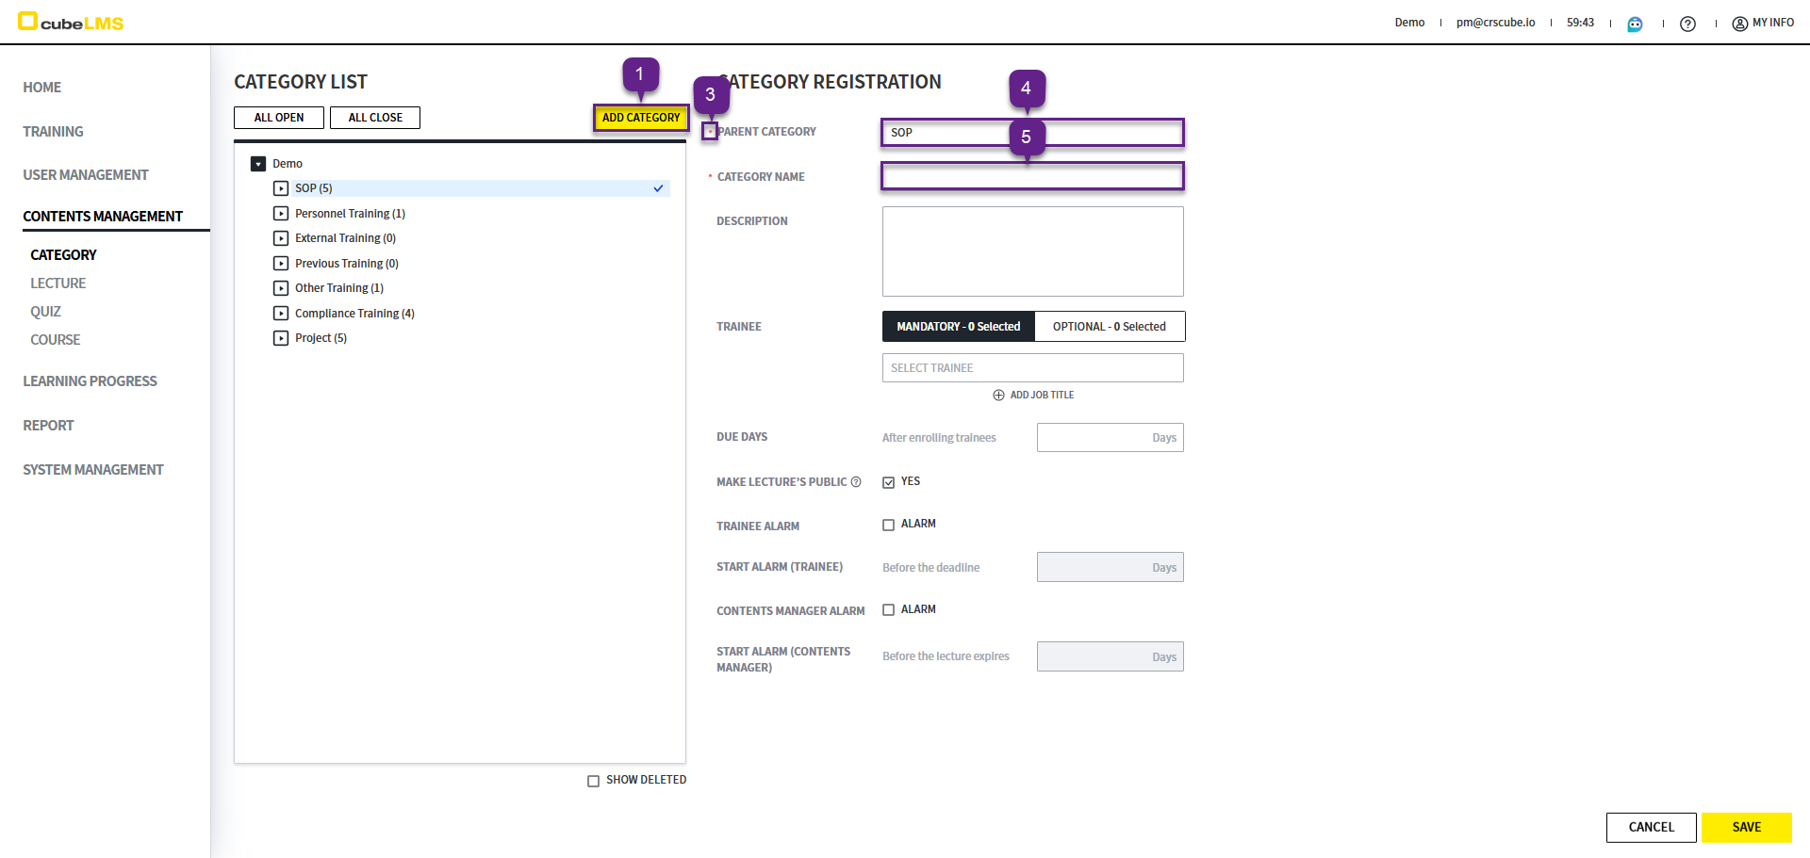Click the help question mark icon
This screenshot has height=858, width=1810.
[x=1687, y=24]
